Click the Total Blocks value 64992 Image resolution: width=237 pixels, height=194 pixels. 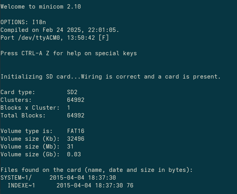(76, 115)
